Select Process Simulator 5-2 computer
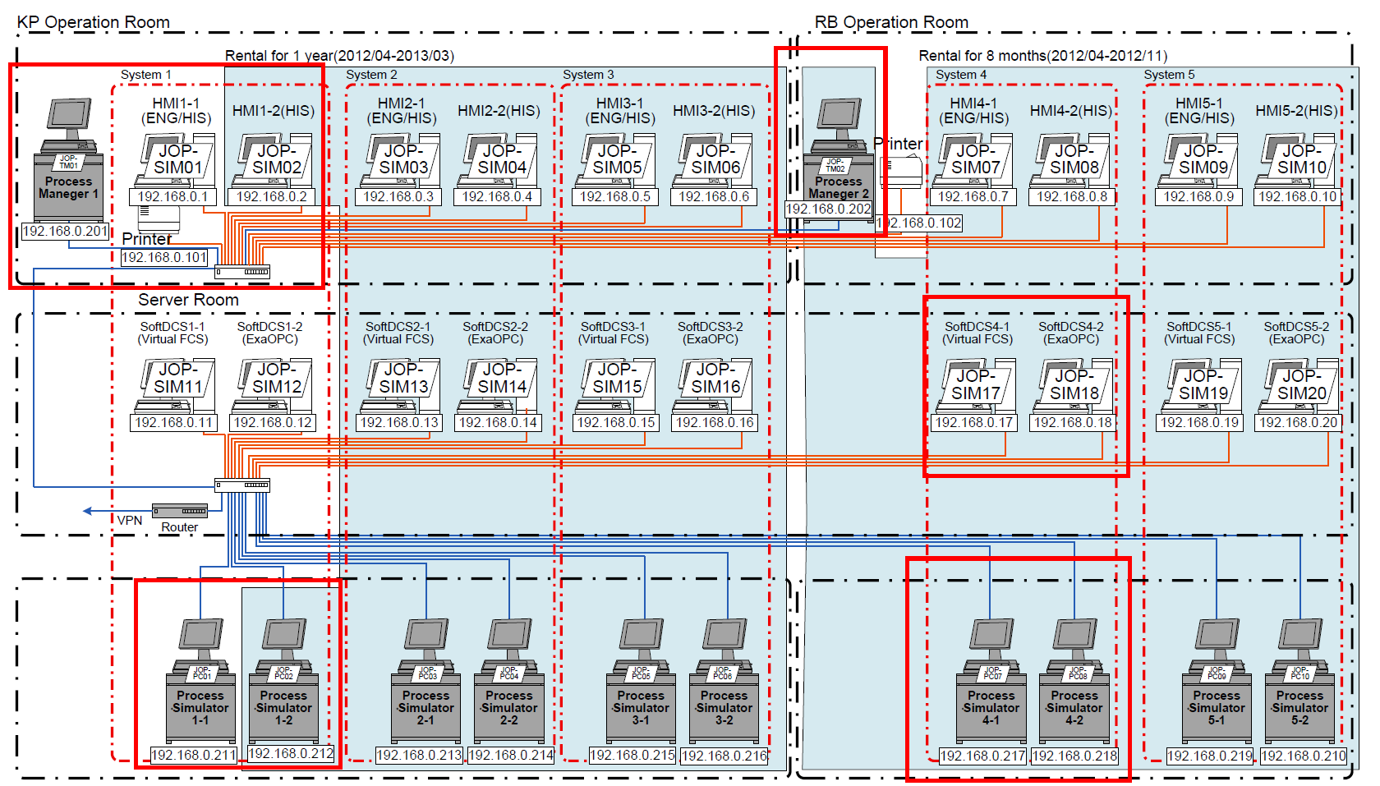This screenshot has height=786, width=1380. point(1299,681)
